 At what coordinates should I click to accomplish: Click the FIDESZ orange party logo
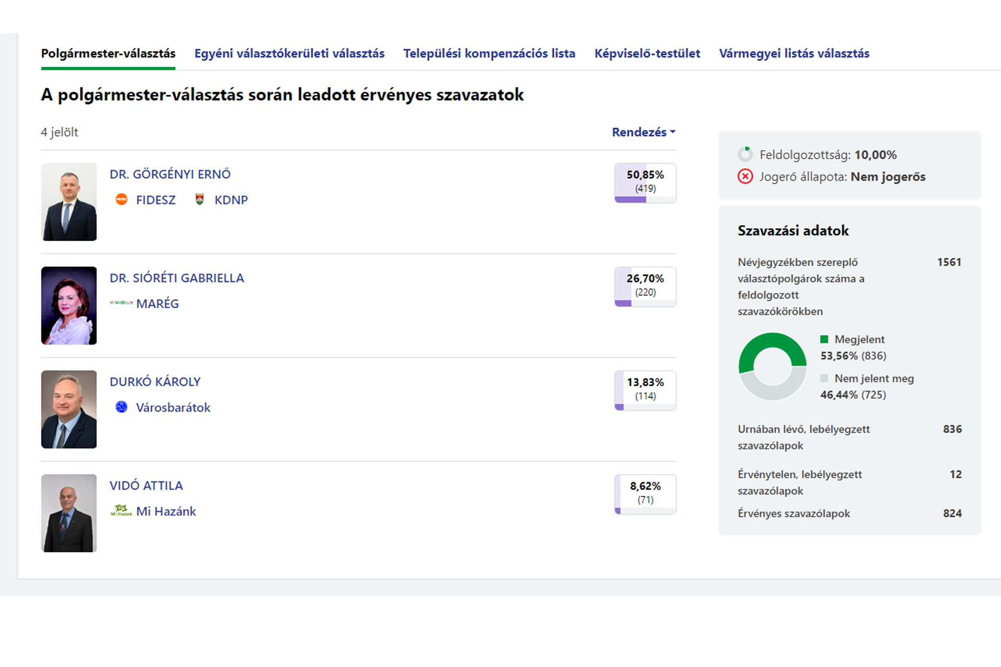point(121,200)
